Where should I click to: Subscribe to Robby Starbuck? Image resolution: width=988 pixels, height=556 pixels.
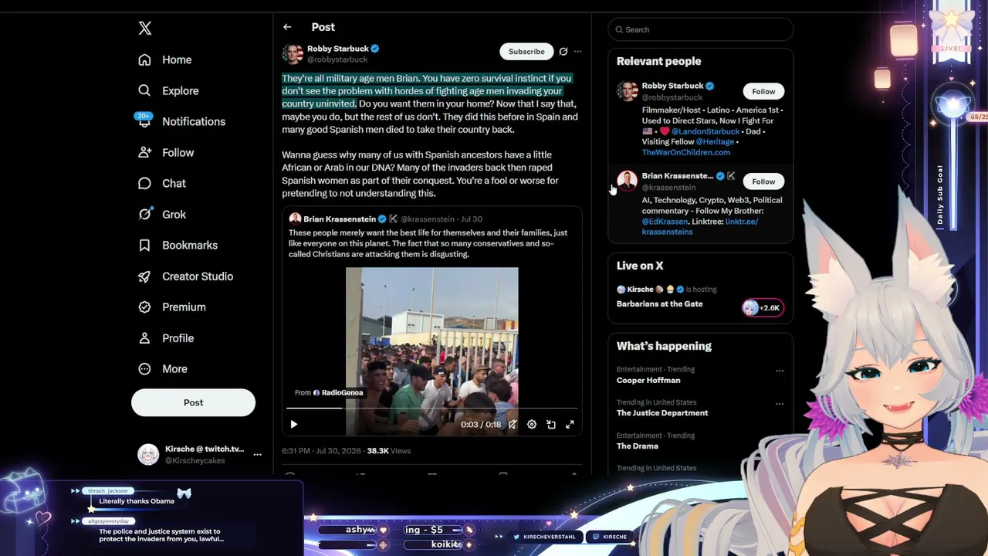pyautogui.click(x=526, y=52)
